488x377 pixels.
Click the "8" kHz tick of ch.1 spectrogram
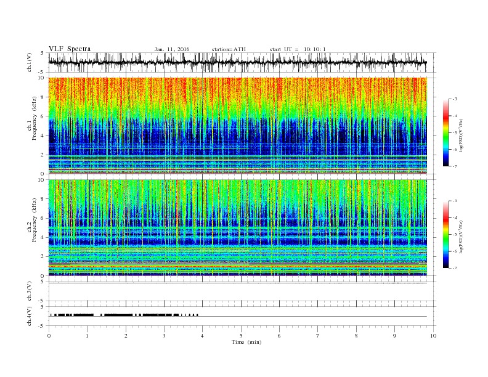(x=43, y=97)
